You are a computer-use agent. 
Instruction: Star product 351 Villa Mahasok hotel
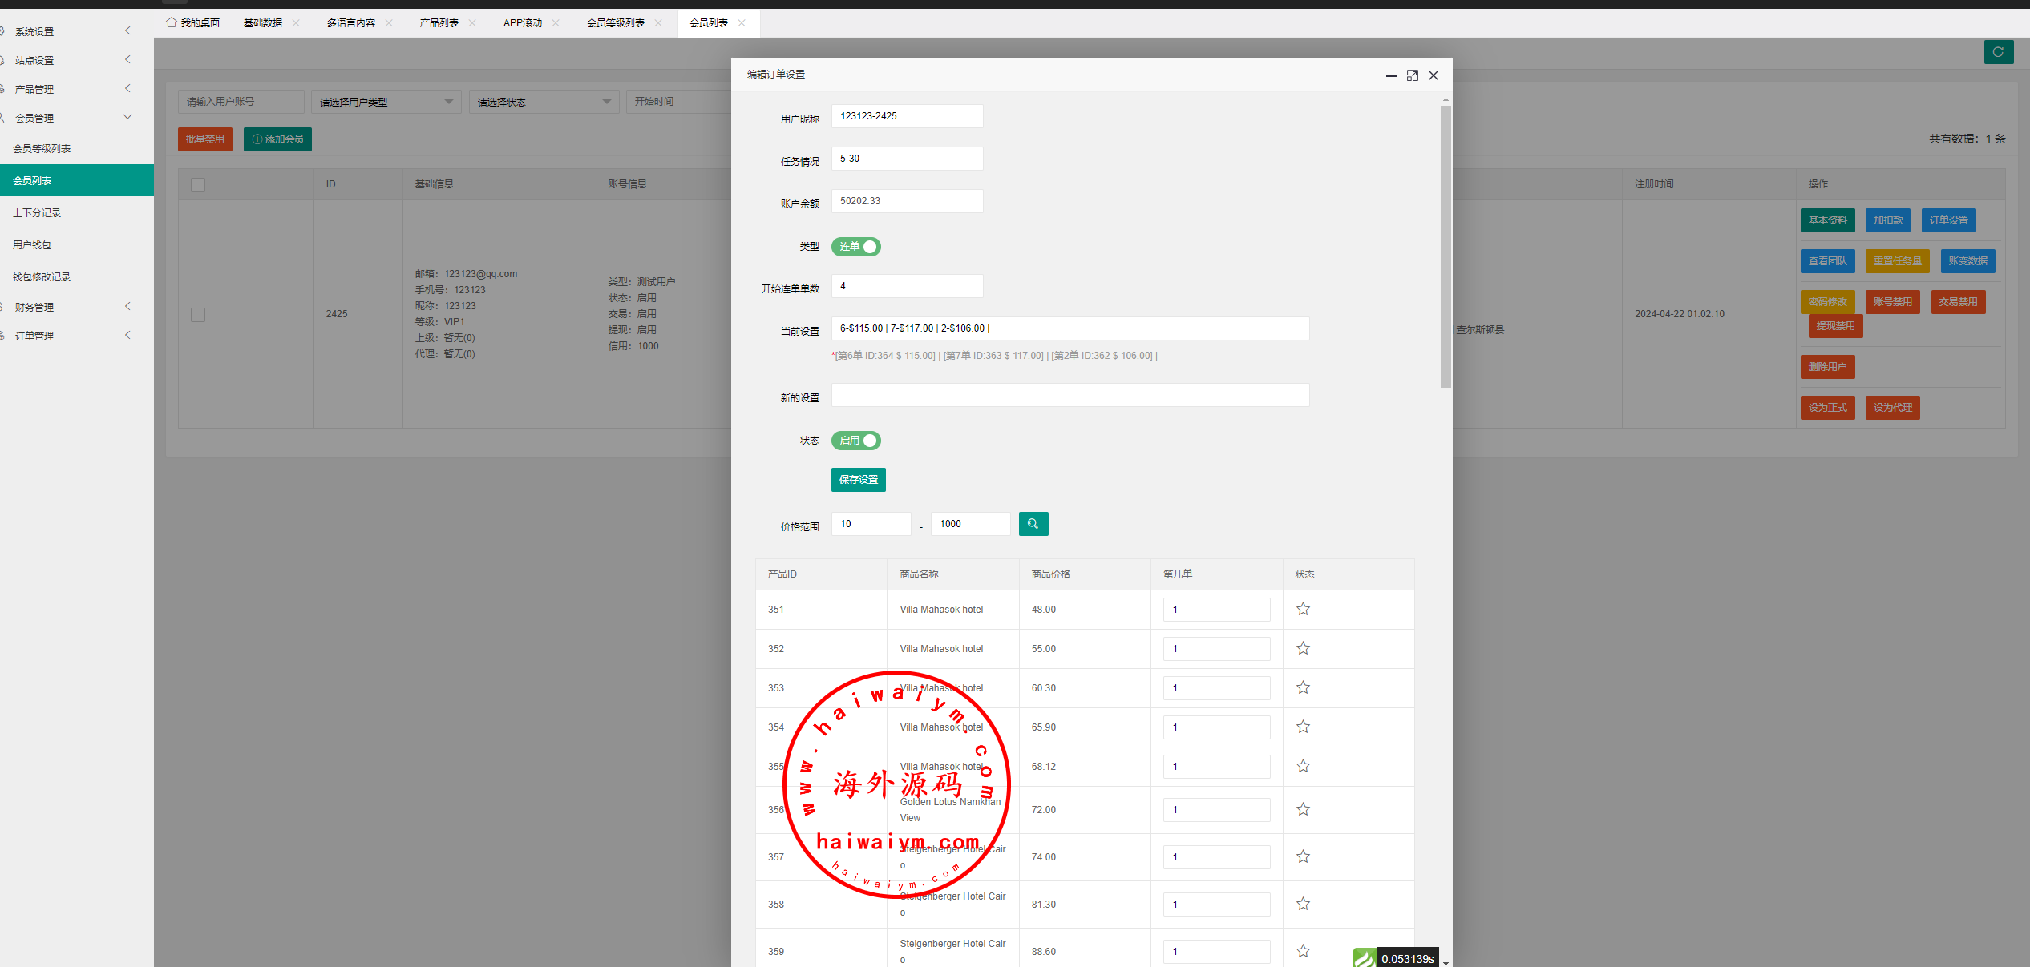[x=1303, y=609]
